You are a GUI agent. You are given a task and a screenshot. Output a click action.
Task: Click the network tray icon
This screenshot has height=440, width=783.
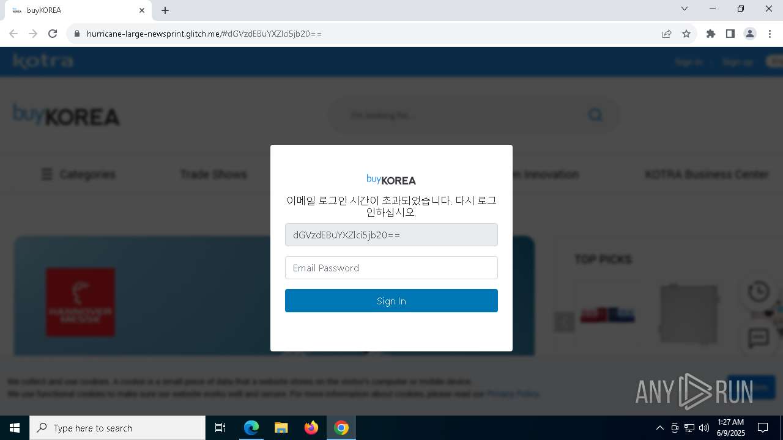click(689, 428)
